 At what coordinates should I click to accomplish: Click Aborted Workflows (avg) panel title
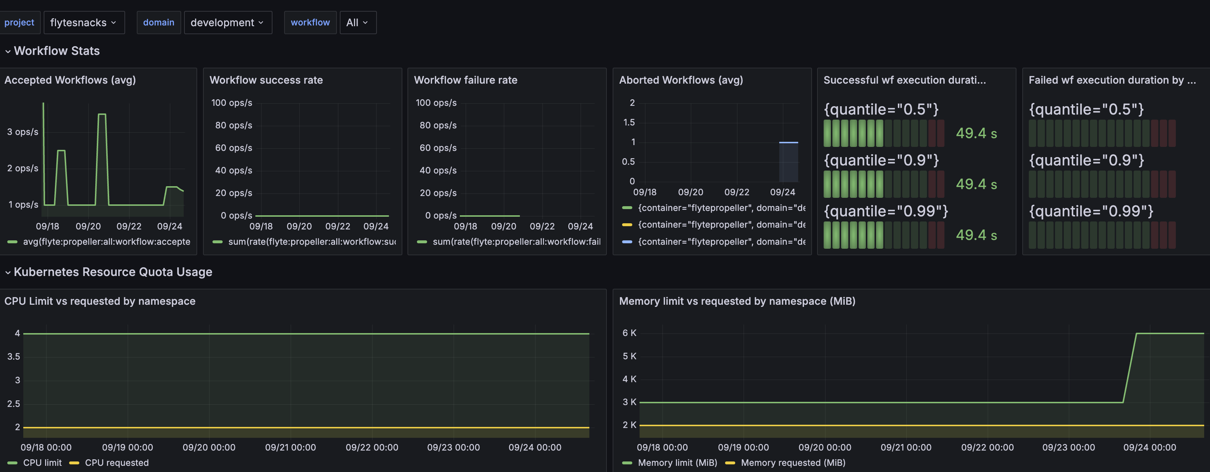click(681, 80)
